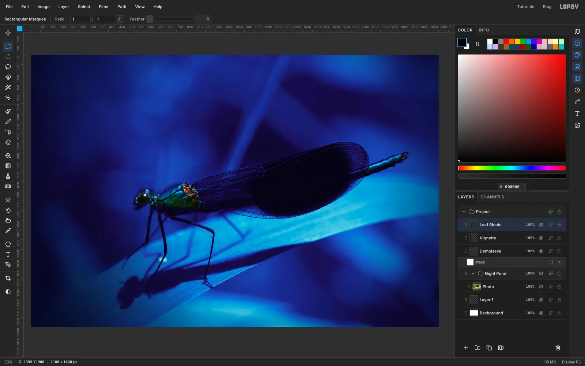Pick the Lasso tool
Screen dimensions: 585x366
pyautogui.click(x=8, y=67)
